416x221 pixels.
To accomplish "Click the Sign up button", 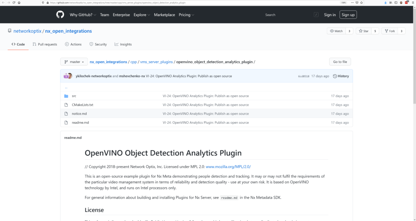I will (x=348, y=15).
